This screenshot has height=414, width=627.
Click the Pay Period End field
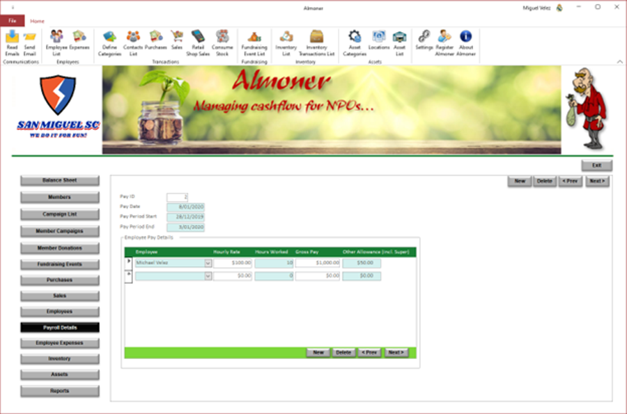[185, 227]
